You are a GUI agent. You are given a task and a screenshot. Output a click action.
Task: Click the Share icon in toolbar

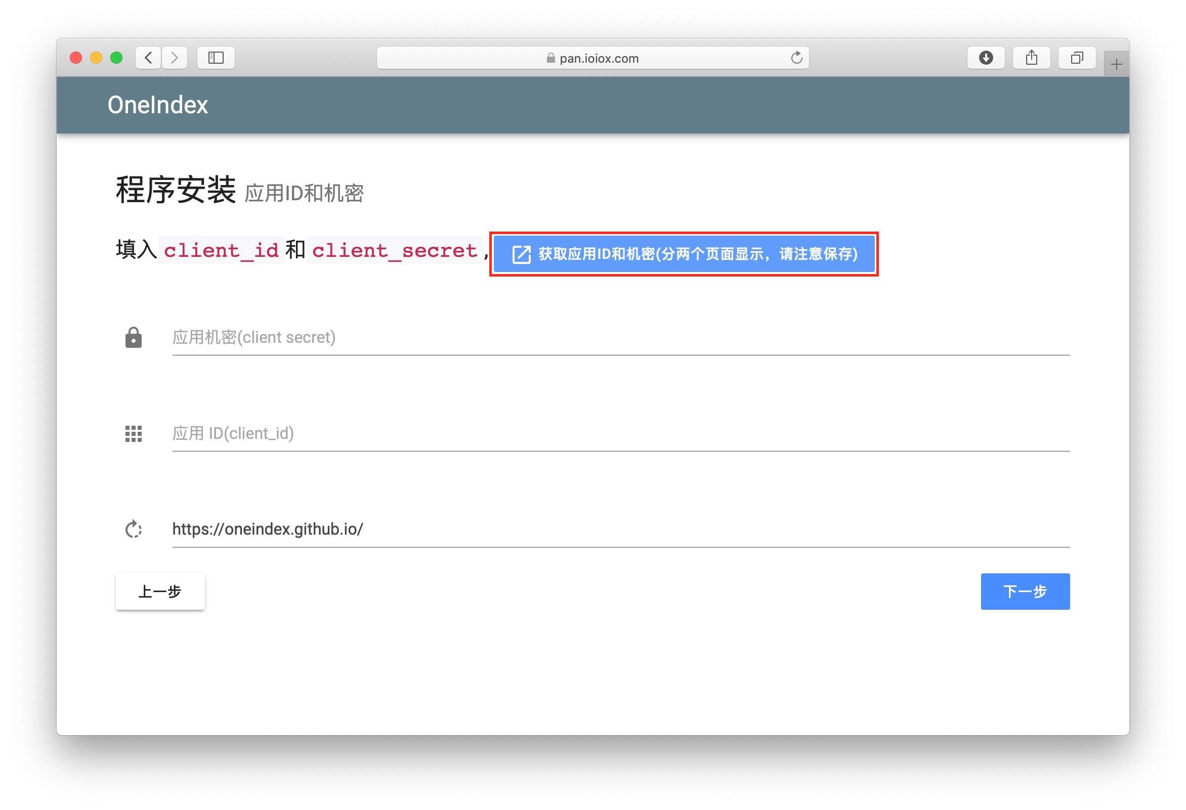[x=1031, y=58]
